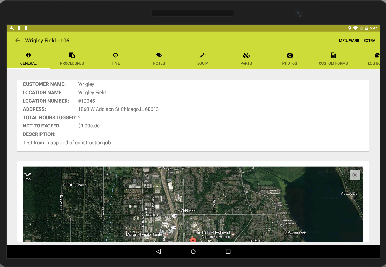Viewport: 386px width, 267px height.
Task: Center map with my-location button
Action: pos(355,175)
